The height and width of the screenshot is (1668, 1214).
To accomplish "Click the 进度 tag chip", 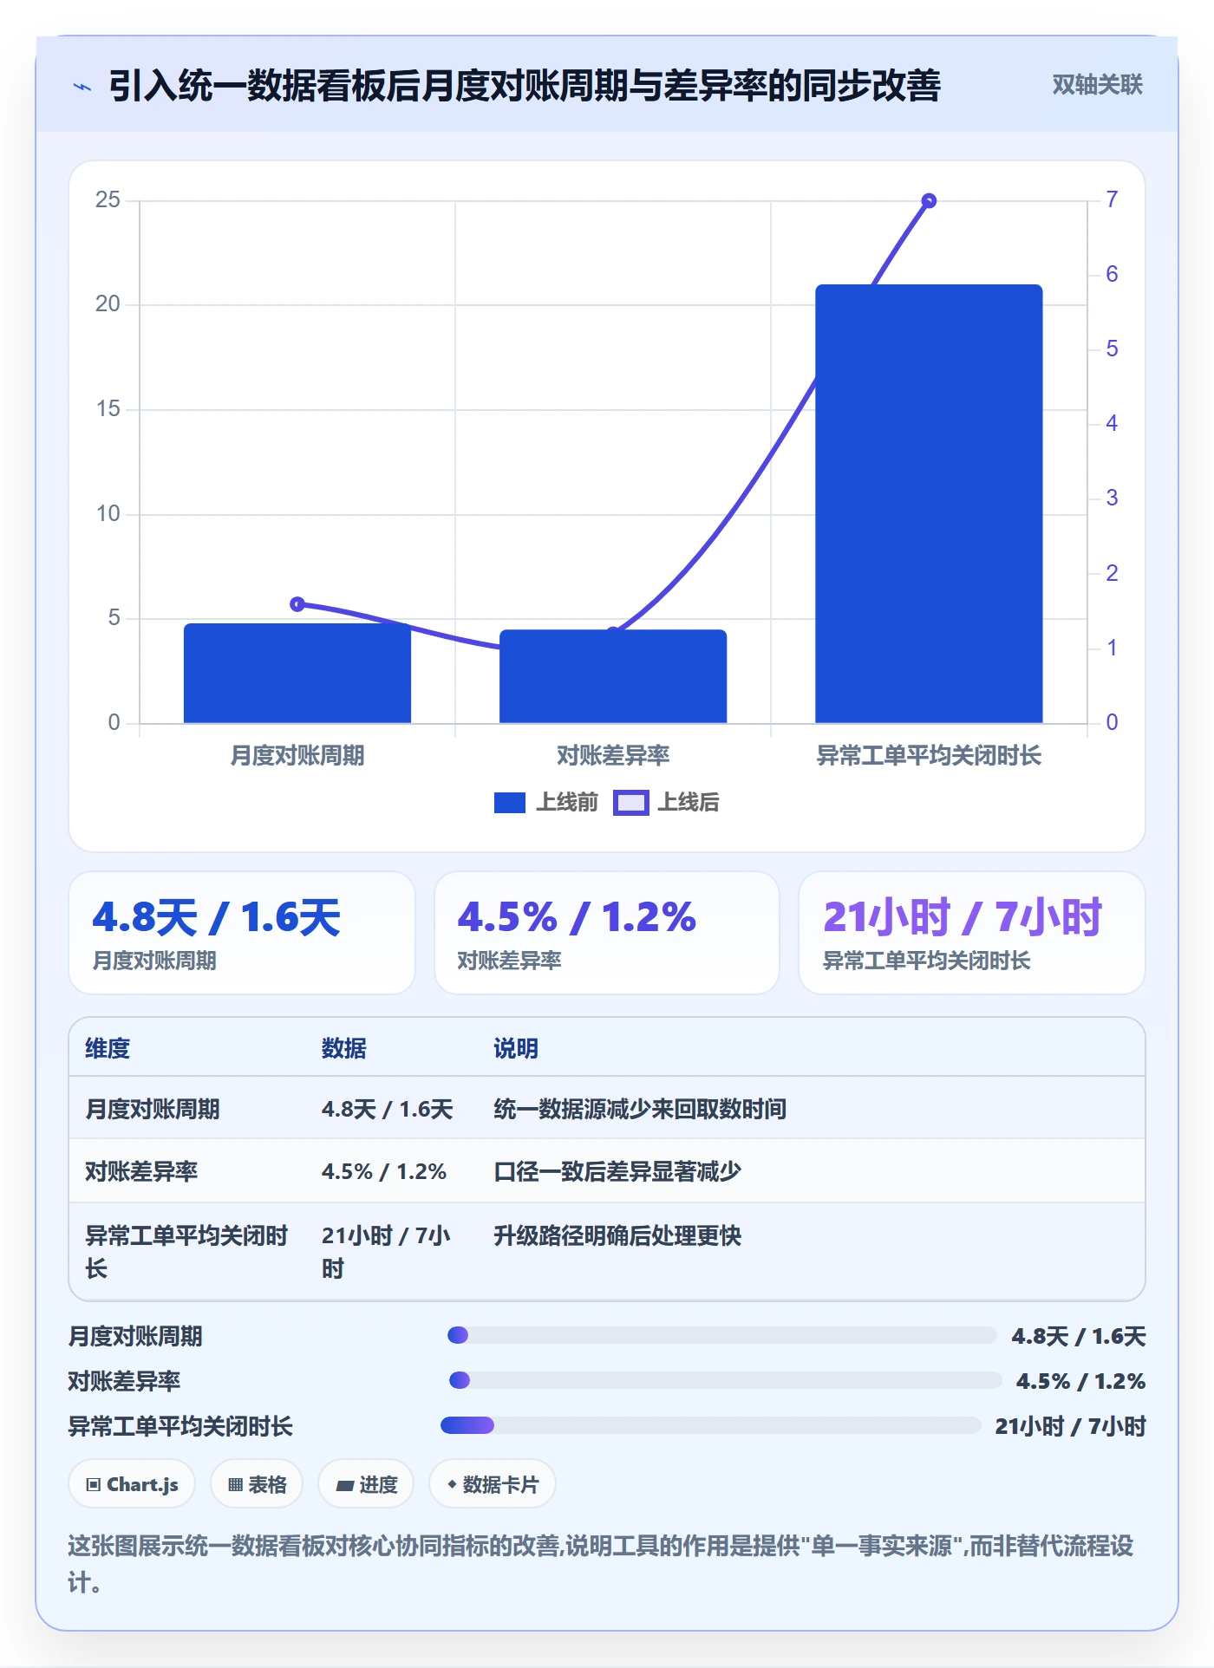I will 366,1484.
